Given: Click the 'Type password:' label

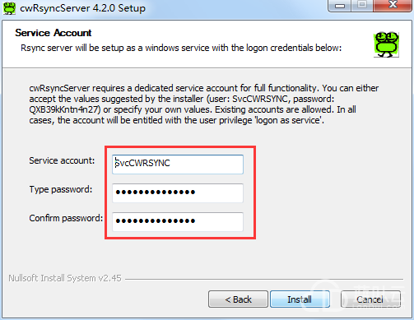Looking at the screenshot, I should pos(61,189).
